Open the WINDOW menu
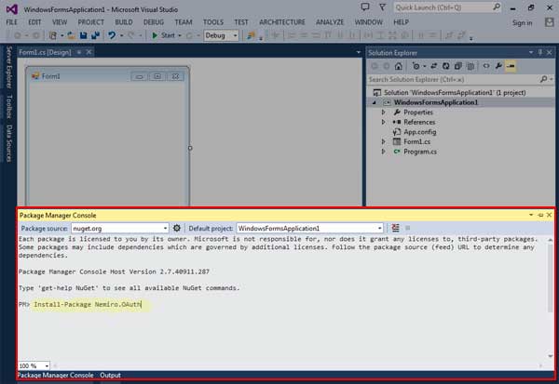559x384 pixels. 369,22
